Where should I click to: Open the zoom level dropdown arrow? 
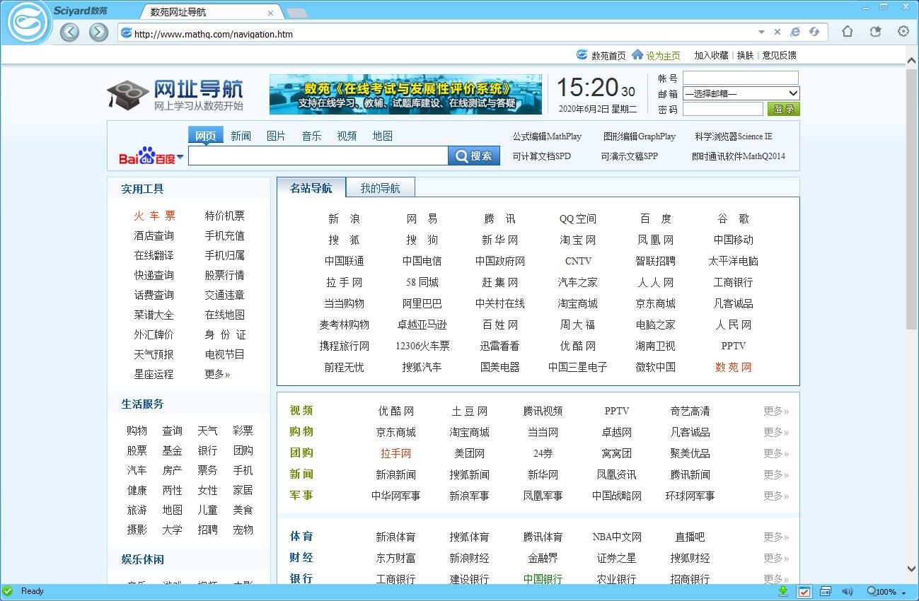pyautogui.click(x=904, y=593)
